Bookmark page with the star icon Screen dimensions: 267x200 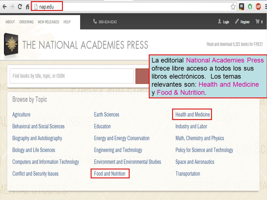233,7
